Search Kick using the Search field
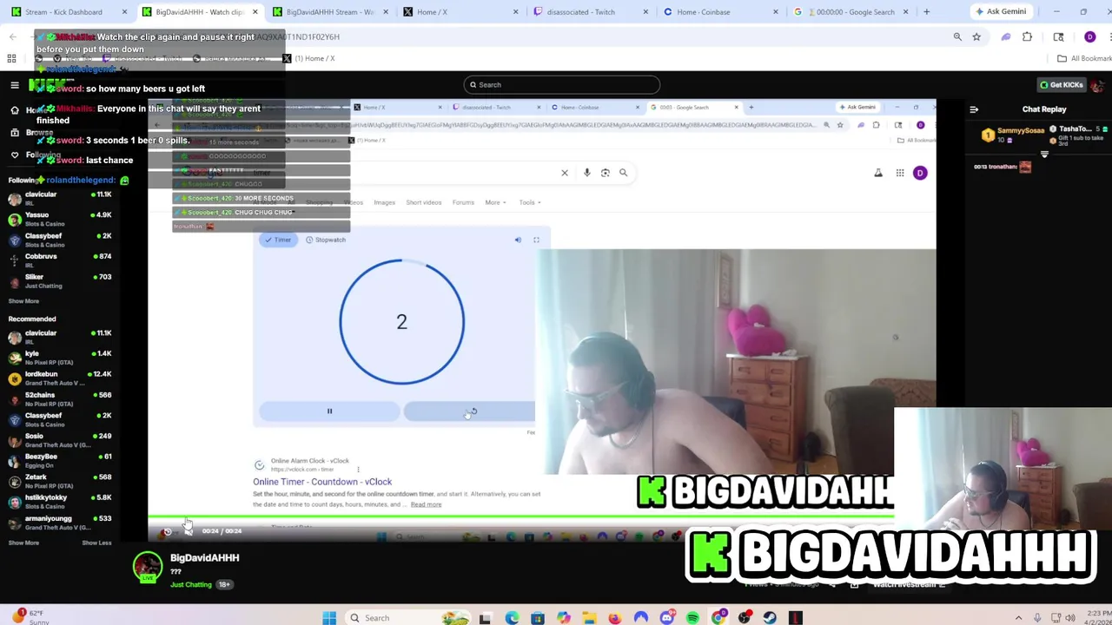Image resolution: width=1112 pixels, height=625 pixels. click(x=562, y=85)
